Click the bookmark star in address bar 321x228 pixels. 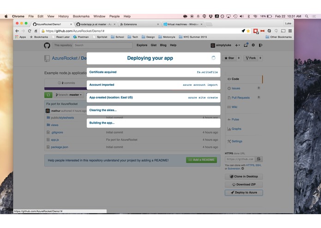[x=248, y=31]
